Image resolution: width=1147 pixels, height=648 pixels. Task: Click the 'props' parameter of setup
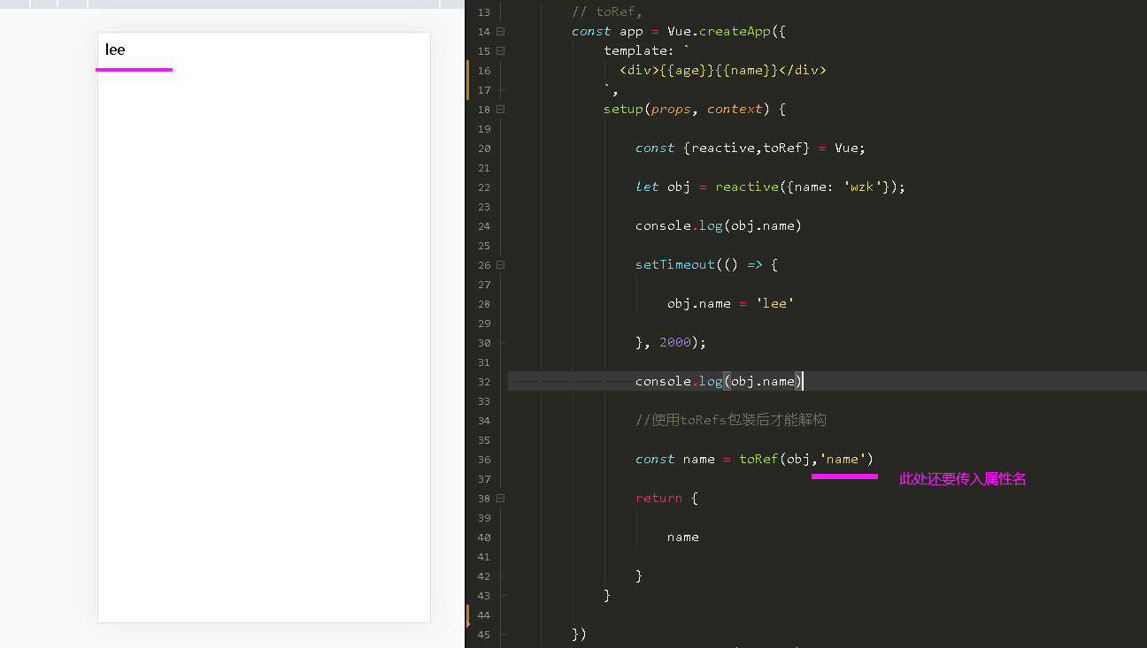click(671, 109)
